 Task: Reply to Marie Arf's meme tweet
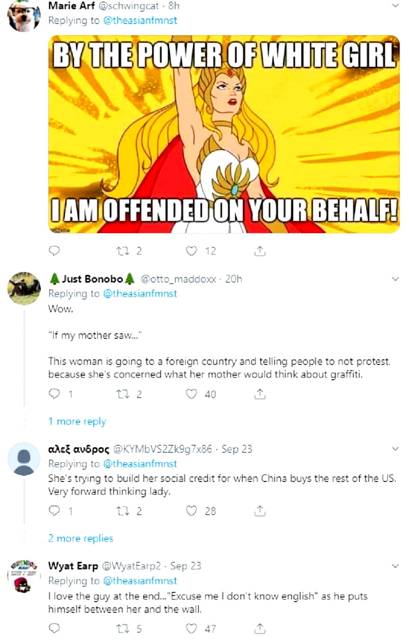coord(55,251)
